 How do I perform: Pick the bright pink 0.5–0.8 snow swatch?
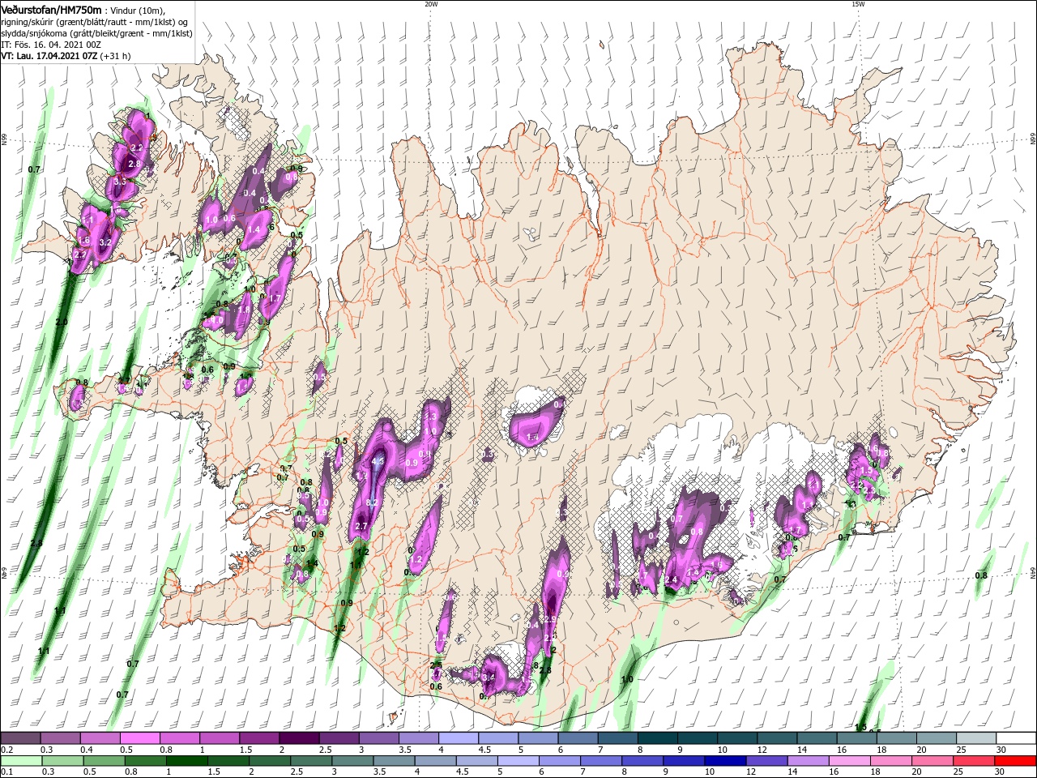(139, 738)
